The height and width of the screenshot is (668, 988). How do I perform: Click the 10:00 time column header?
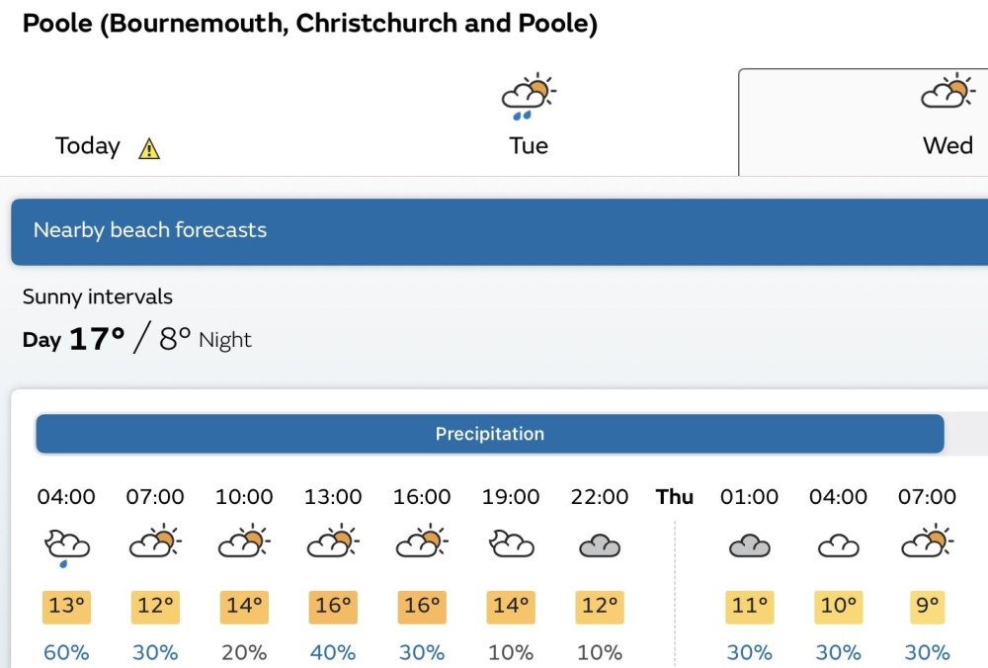[244, 496]
